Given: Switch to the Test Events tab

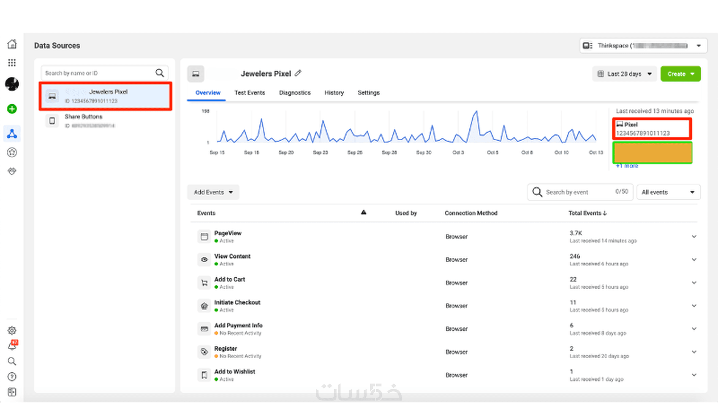Looking at the screenshot, I should pyautogui.click(x=250, y=93).
